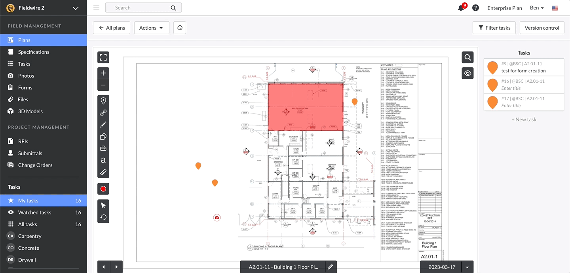Open plan search with the magnifier icon
The width and height of the screenshot is (570, 273).
(467, 57)
